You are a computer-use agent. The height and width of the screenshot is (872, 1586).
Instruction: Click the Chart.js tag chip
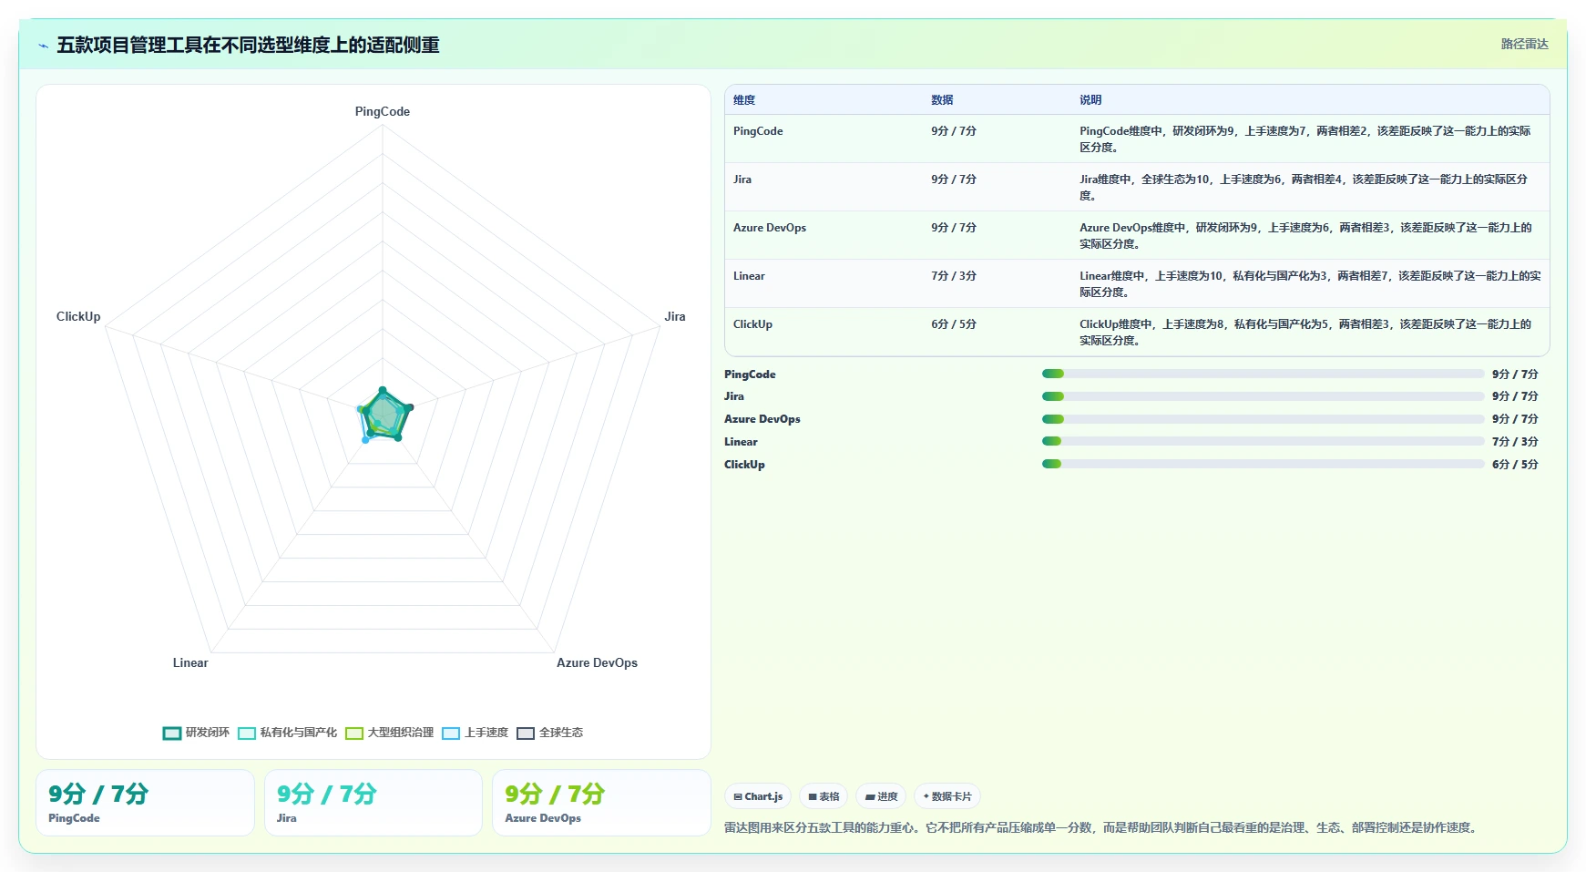758,796
